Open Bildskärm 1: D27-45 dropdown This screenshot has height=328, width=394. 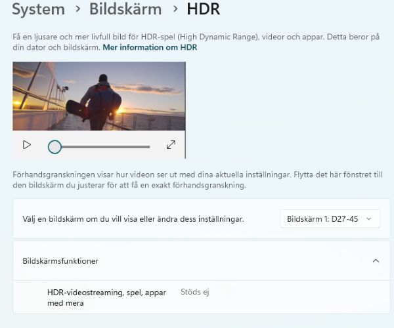[x=330, y=219]
